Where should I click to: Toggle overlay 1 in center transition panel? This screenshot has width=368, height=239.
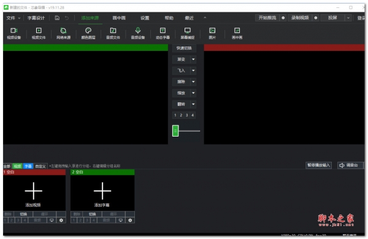pos(175,115)
